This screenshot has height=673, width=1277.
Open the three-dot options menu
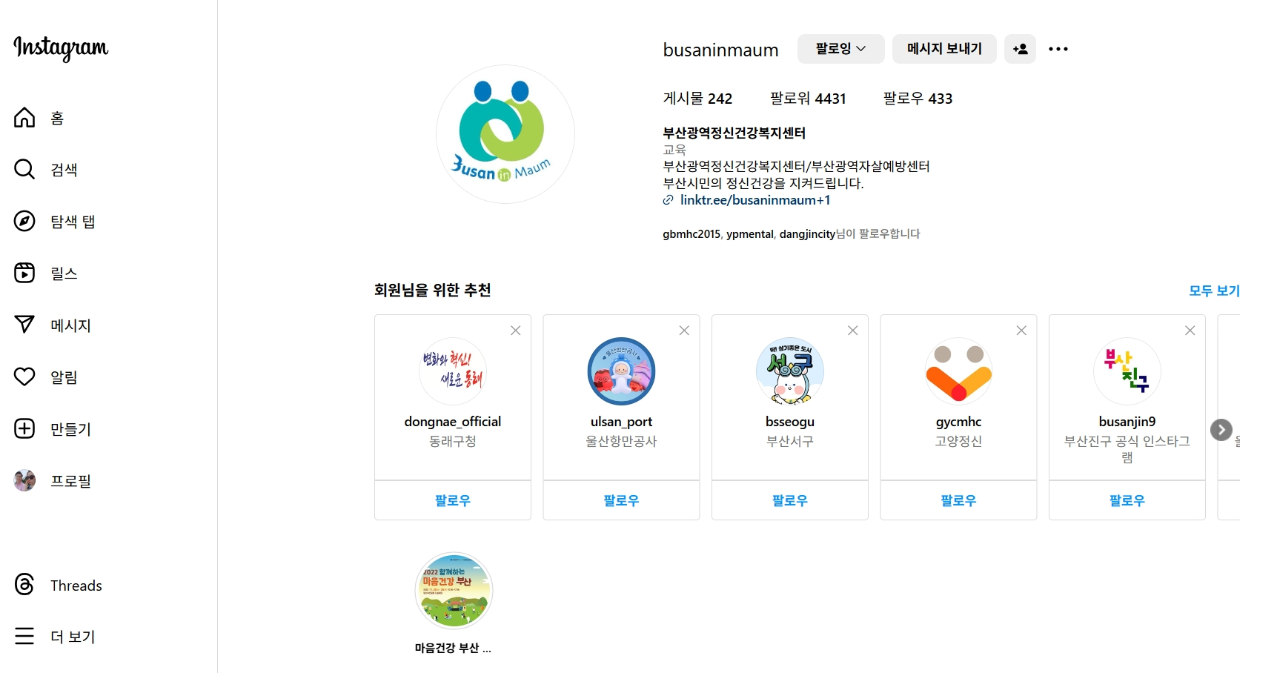click(1058, 49)
